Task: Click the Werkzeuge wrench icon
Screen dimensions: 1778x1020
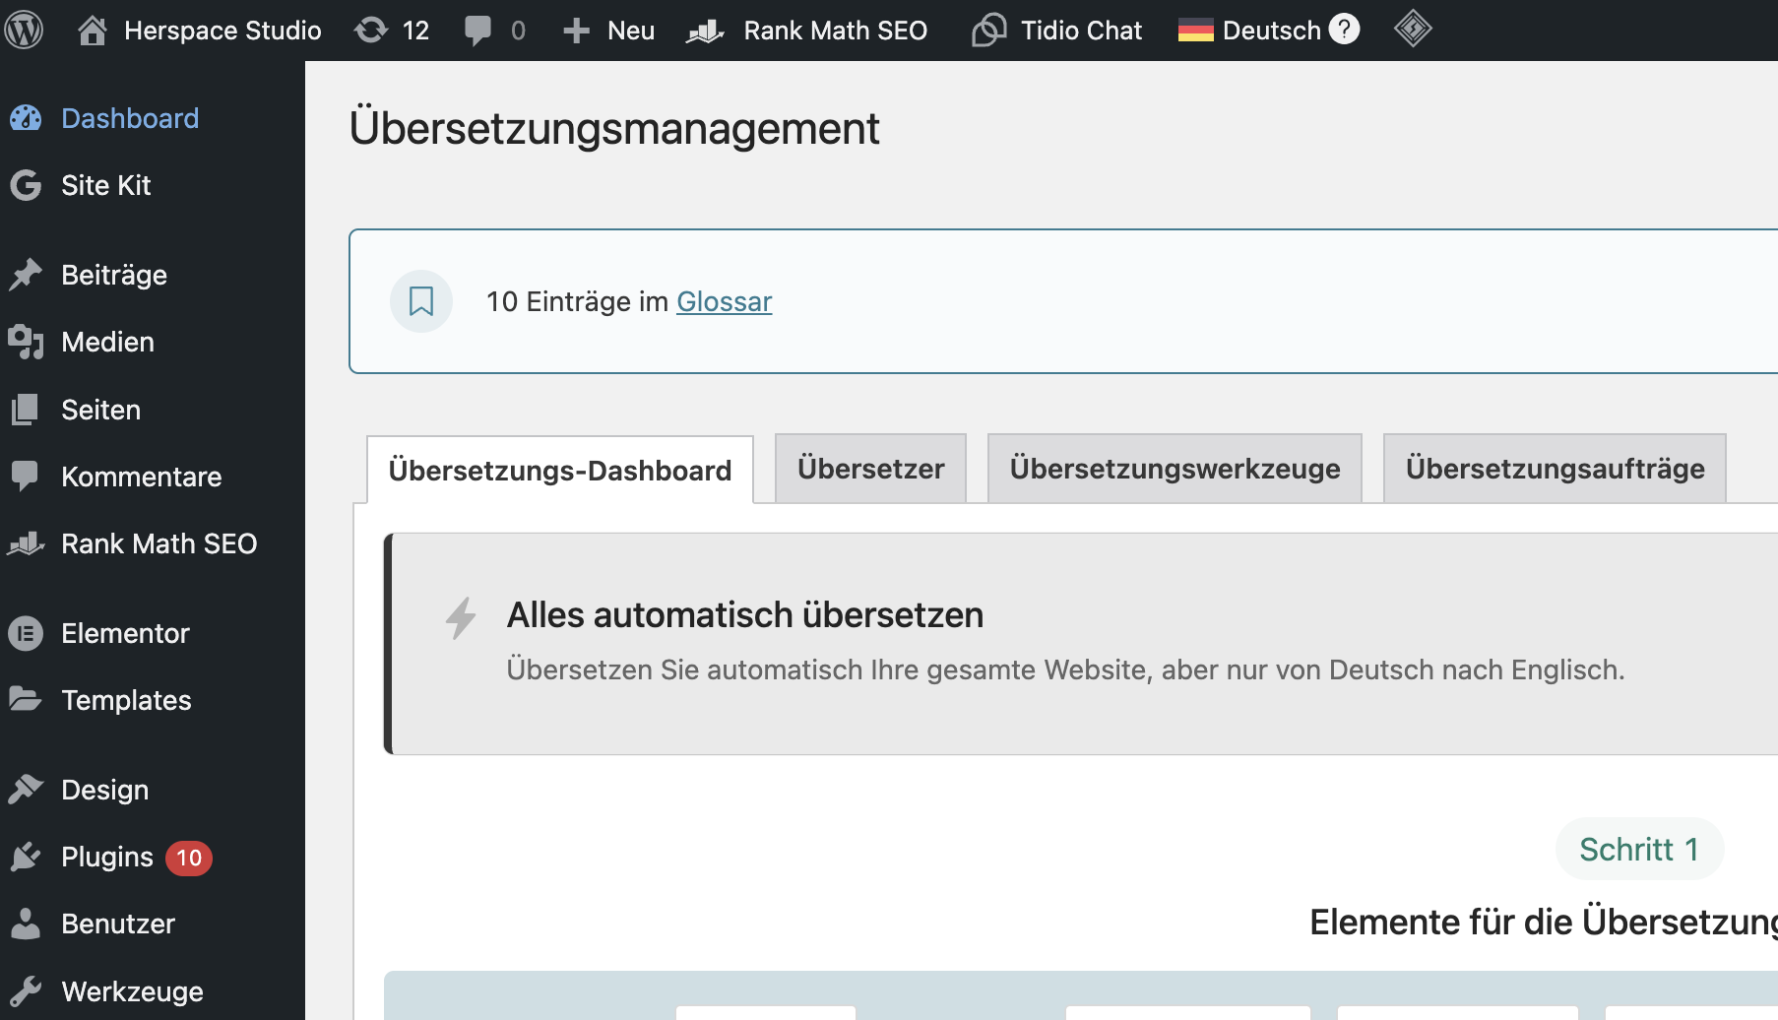Action: tap(26, 990)
